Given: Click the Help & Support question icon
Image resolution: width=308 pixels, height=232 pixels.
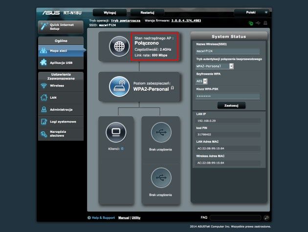Looking at the screenshot, I should pos(89,218).
